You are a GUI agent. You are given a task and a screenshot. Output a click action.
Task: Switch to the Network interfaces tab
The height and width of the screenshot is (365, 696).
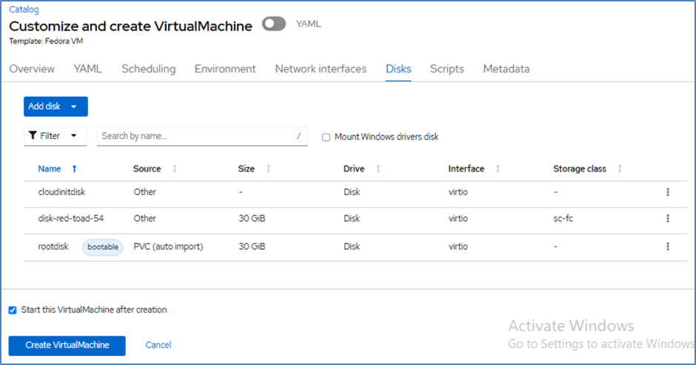(321, 69)
